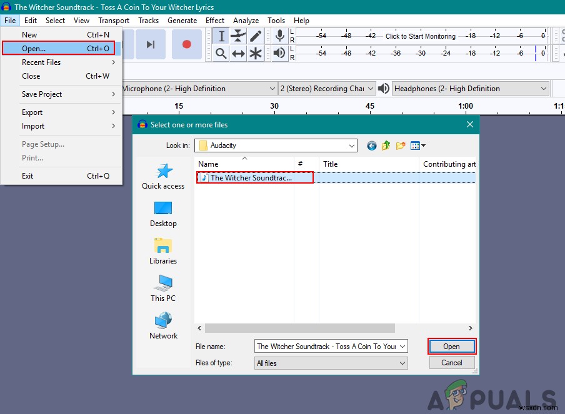This screenshot has width=565, height=414.
Task: Select the Envelope tool
Action: coord(238,36)
